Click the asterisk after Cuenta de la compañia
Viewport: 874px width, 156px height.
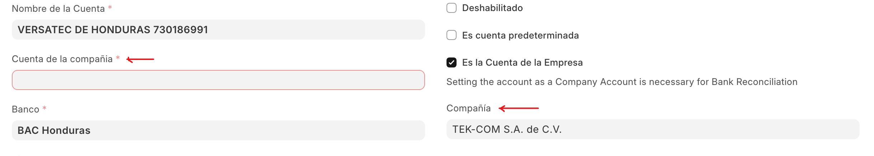point(118,58)
